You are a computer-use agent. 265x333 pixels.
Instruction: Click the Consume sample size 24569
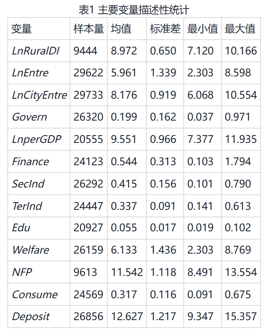[x=88, y=294]
